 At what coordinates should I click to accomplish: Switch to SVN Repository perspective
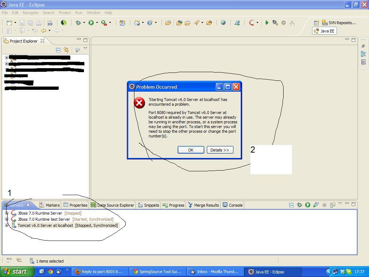click(x=339, y=23)
